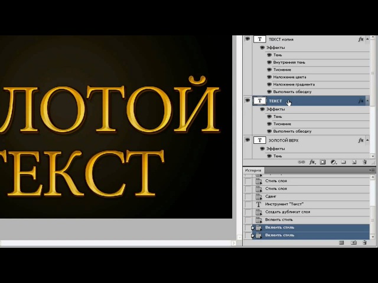
Task: Hide the Наложение градиента effect
Action: pyautogui.click(x=269, y=84)
